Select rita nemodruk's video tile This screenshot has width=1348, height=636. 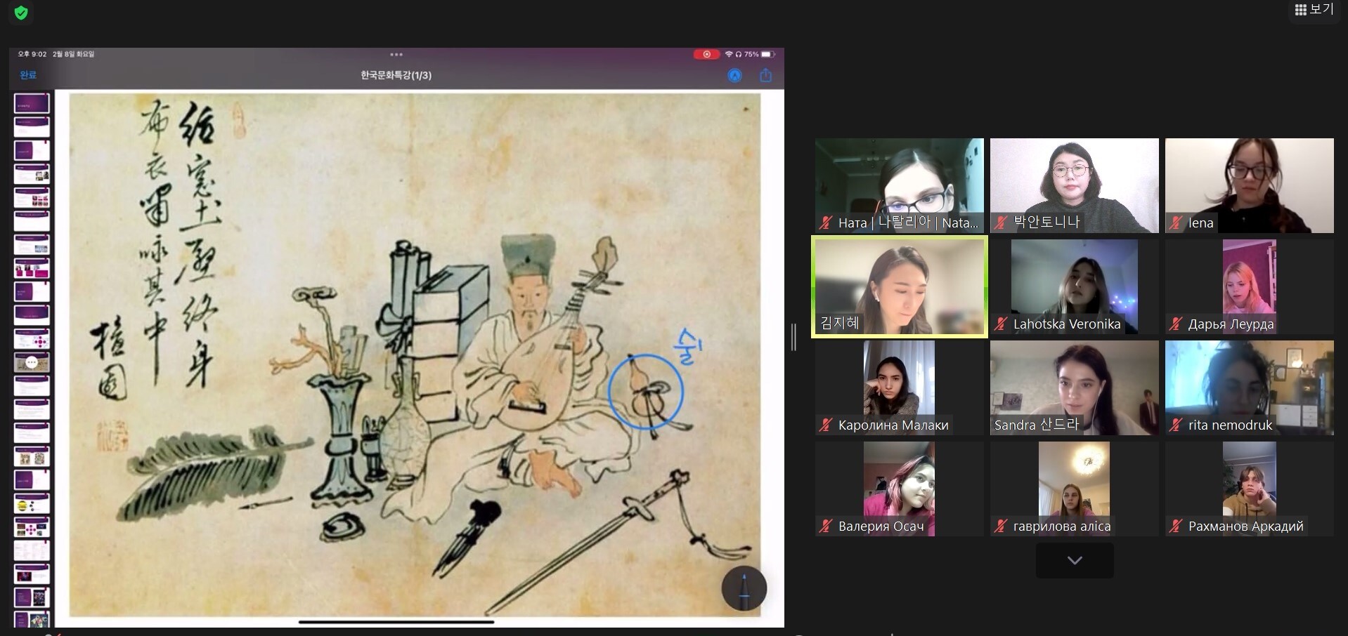(x=1250, y=387)
